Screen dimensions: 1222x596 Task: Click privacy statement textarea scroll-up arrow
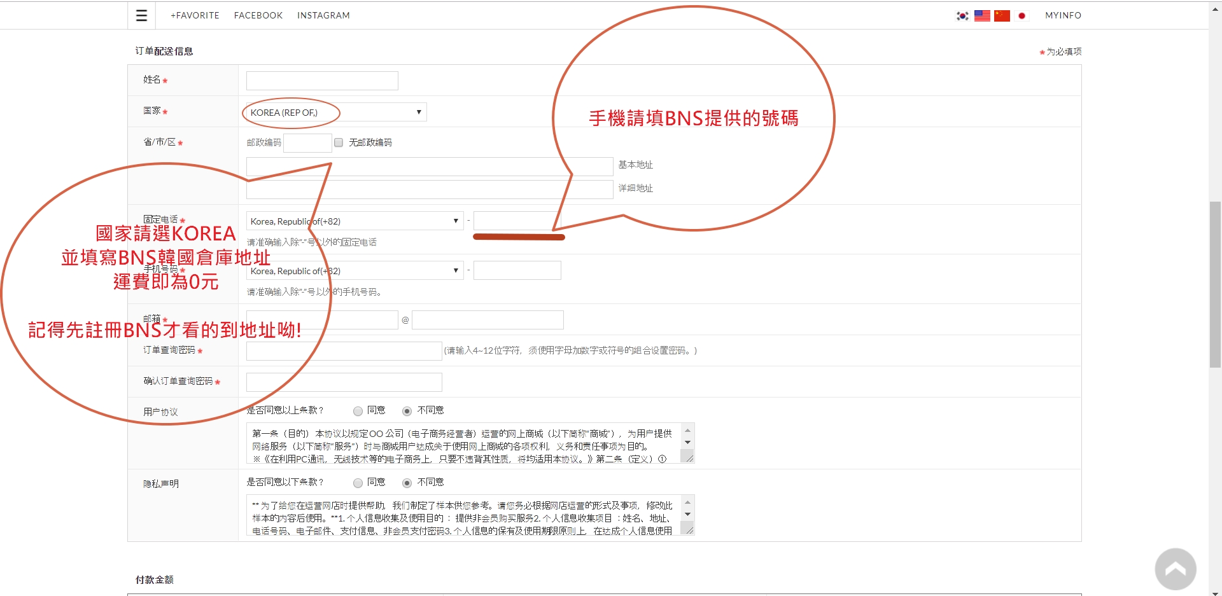pos(687,502)
